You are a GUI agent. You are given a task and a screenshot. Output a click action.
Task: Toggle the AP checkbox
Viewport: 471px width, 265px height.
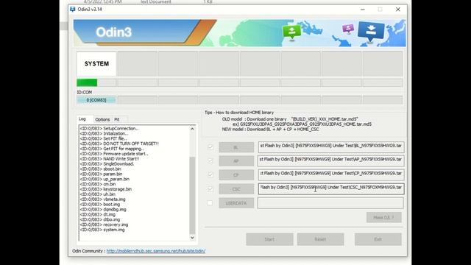coord(210,160)
